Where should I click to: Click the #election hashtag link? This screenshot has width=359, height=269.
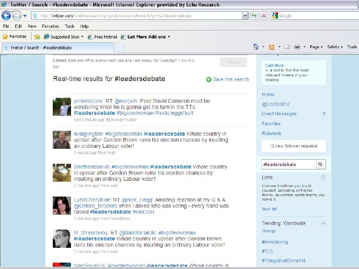144,212
